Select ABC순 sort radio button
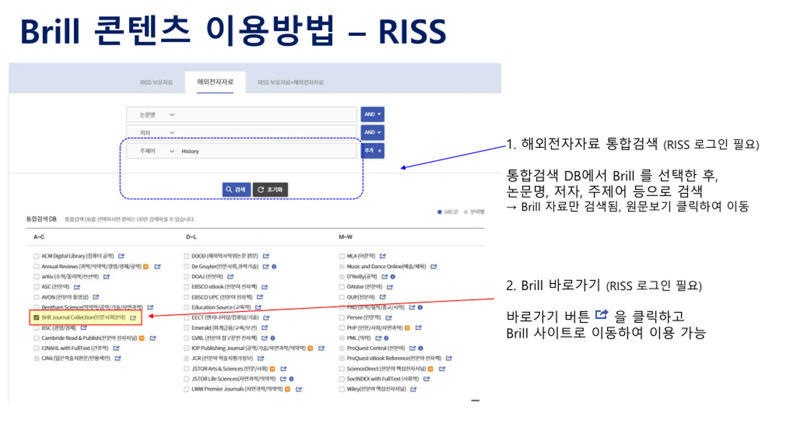Image resolution: width=797 pixels, height=448 pixels. pos(440,212)
